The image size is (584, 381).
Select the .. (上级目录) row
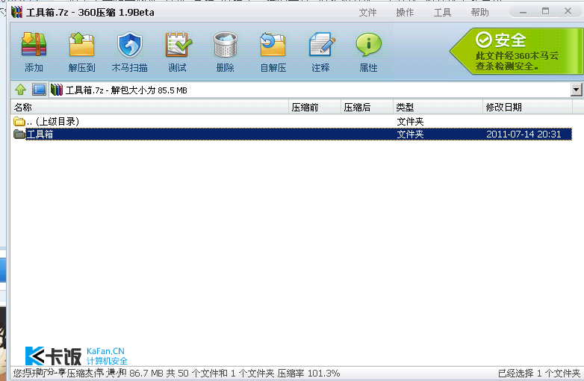click(x=292, y=122)
